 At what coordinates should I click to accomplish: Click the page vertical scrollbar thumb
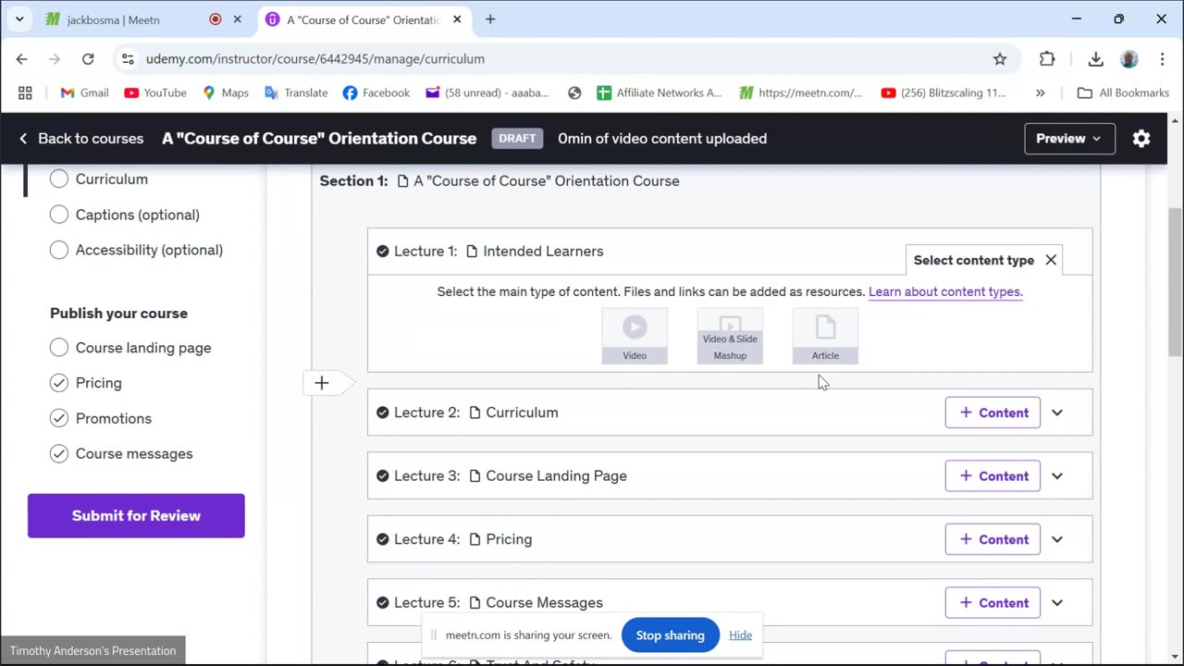click(1175, 282)
